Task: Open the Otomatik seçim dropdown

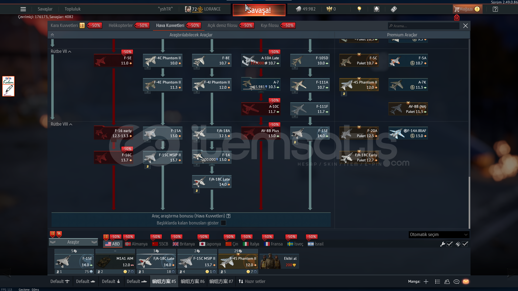Action: pyautogui.click(x=439, y=235)
